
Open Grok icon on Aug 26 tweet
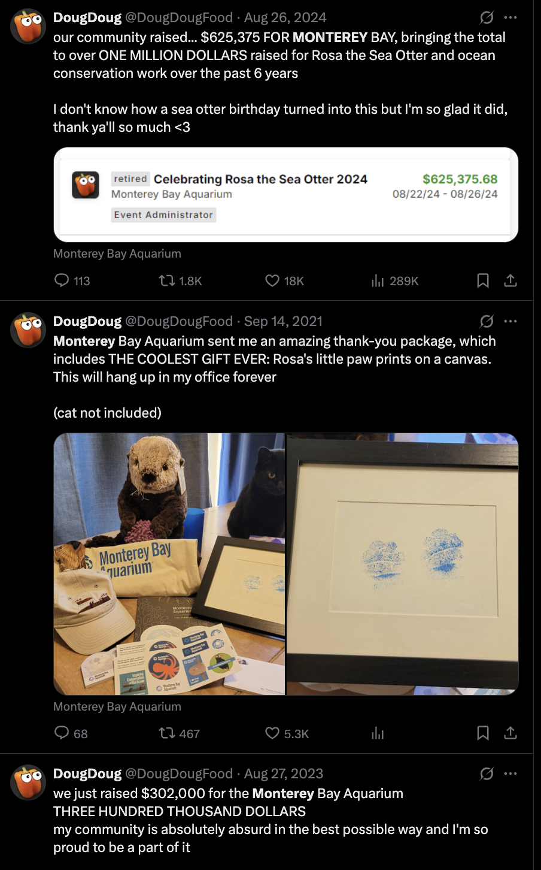[x=487, y=17]
